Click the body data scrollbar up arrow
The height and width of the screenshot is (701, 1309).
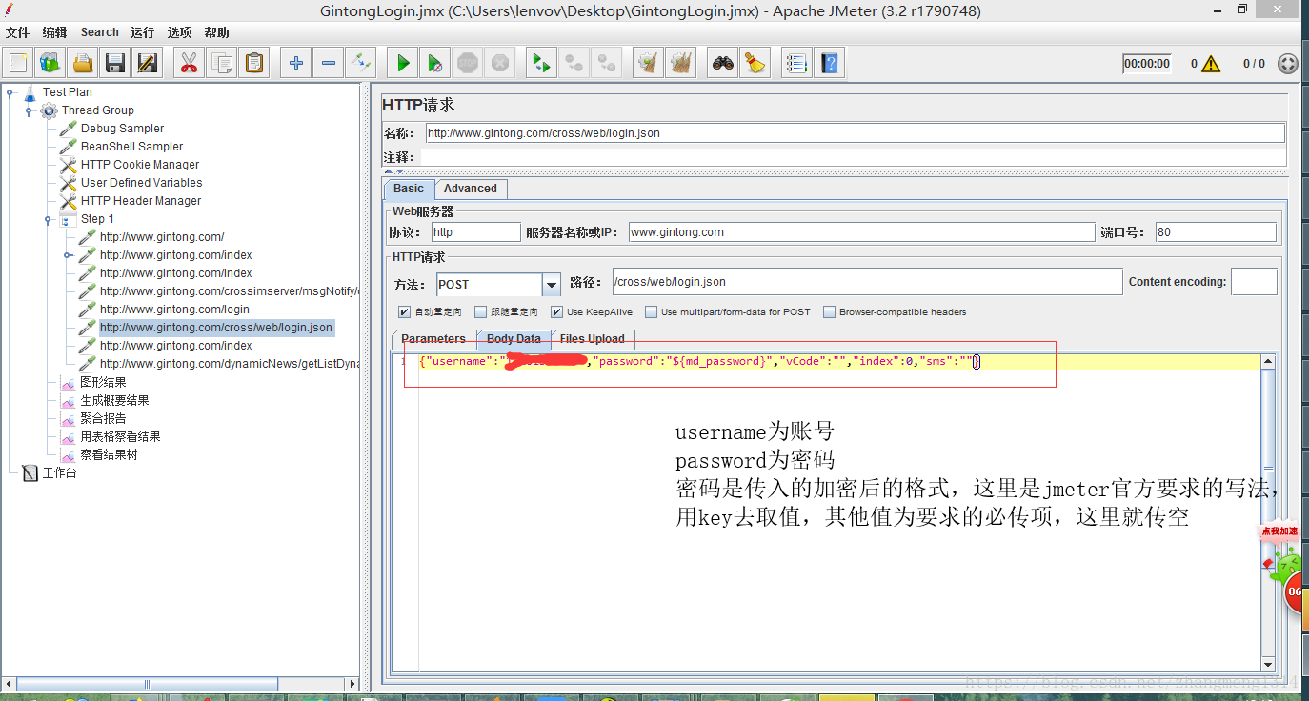point(1268,362)
